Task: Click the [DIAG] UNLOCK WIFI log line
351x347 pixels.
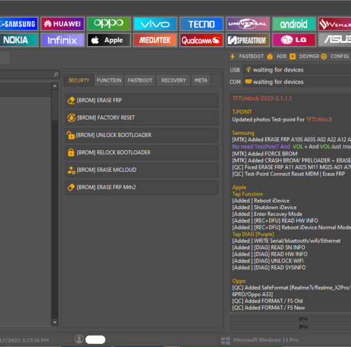Action: pos(268,261)
